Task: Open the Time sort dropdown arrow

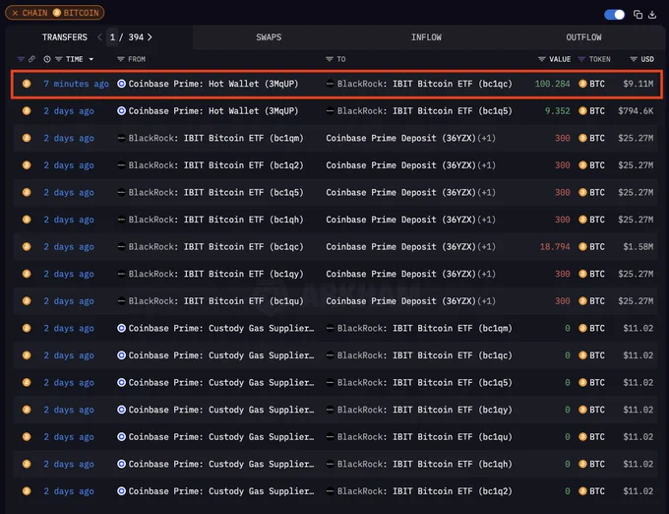Action: [91, 59]
